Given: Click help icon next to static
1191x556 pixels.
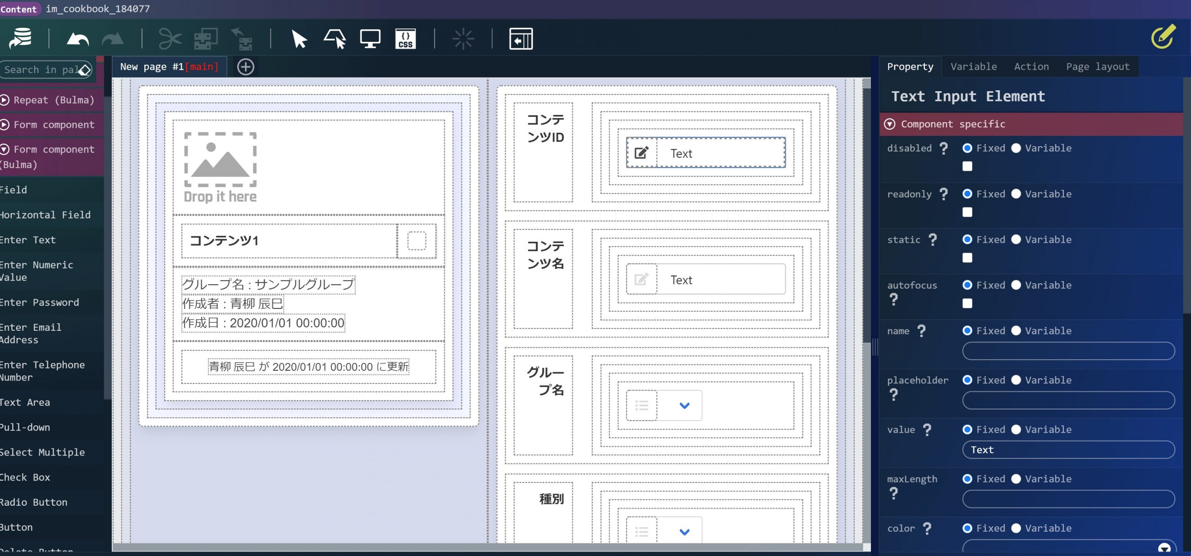Looking at the screenshot, I should [x=933, y=240].
